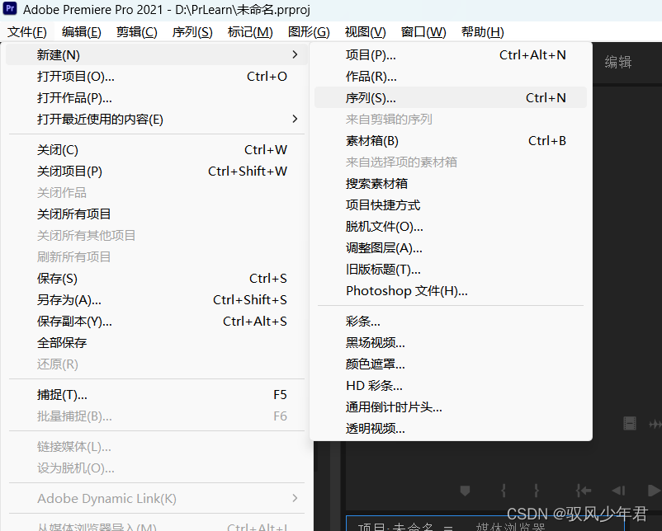Image resolution: width=662 pixels, height=531 pixels.
Task: Open the 文件(F) menu in the menu bar
Action: coord(27,32)
